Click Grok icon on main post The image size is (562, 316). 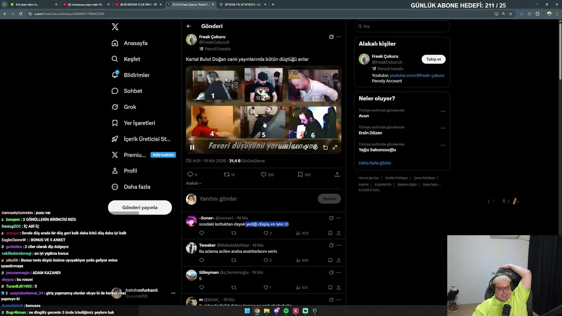(331, 37)
